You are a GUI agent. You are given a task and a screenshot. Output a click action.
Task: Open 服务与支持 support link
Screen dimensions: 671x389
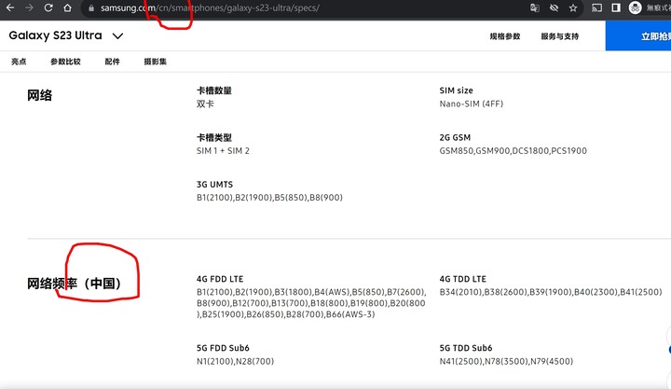(x=560, y=36)
